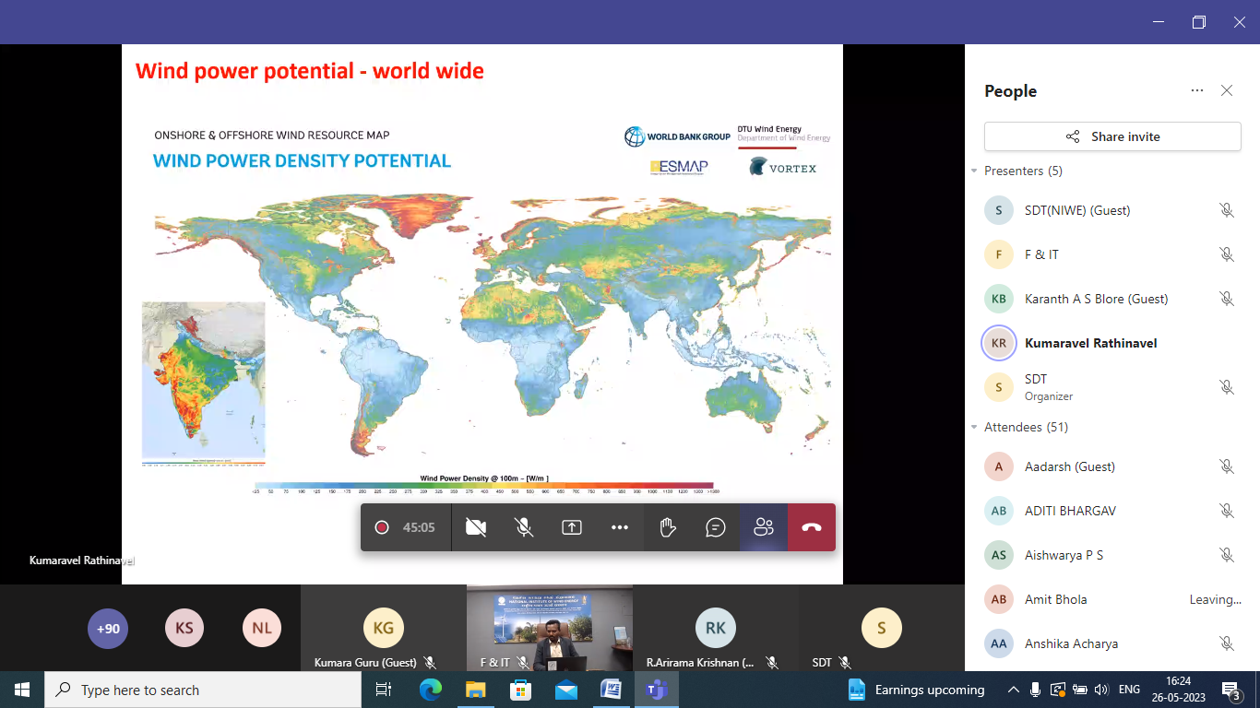Unmute the microphone in call toolbar
1260x708 pixels.
[524, 527]
